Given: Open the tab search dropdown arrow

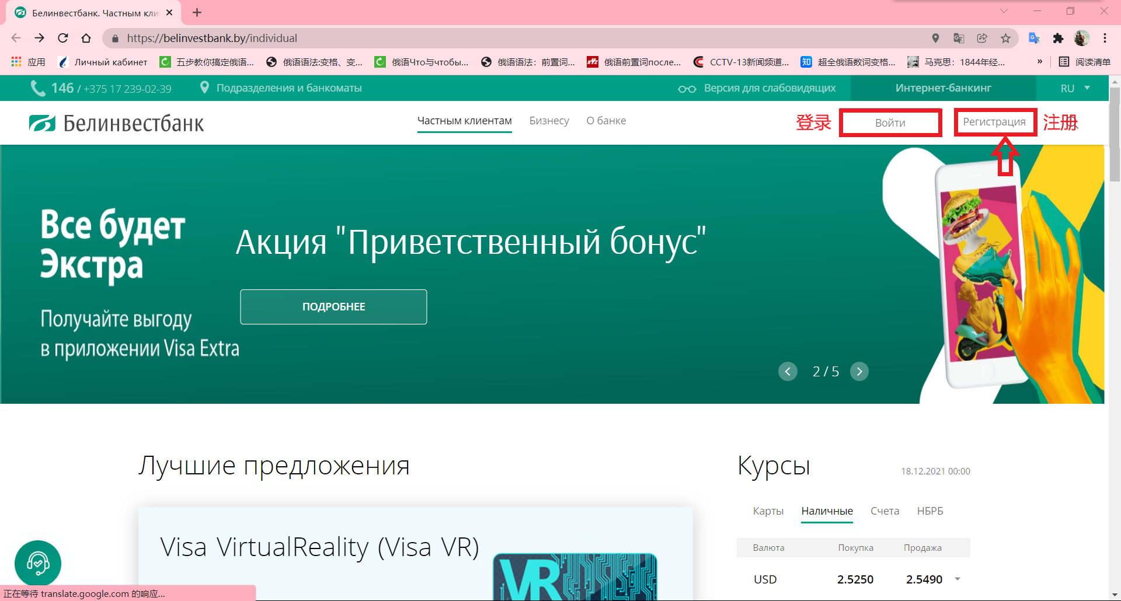Looking at the screenshot, I should coord(1004,11).
